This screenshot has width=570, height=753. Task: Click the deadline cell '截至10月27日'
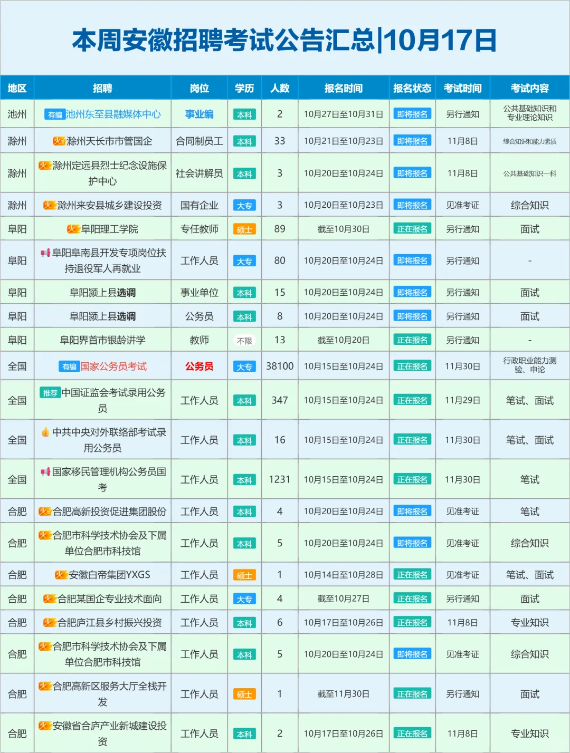[344, 598]
